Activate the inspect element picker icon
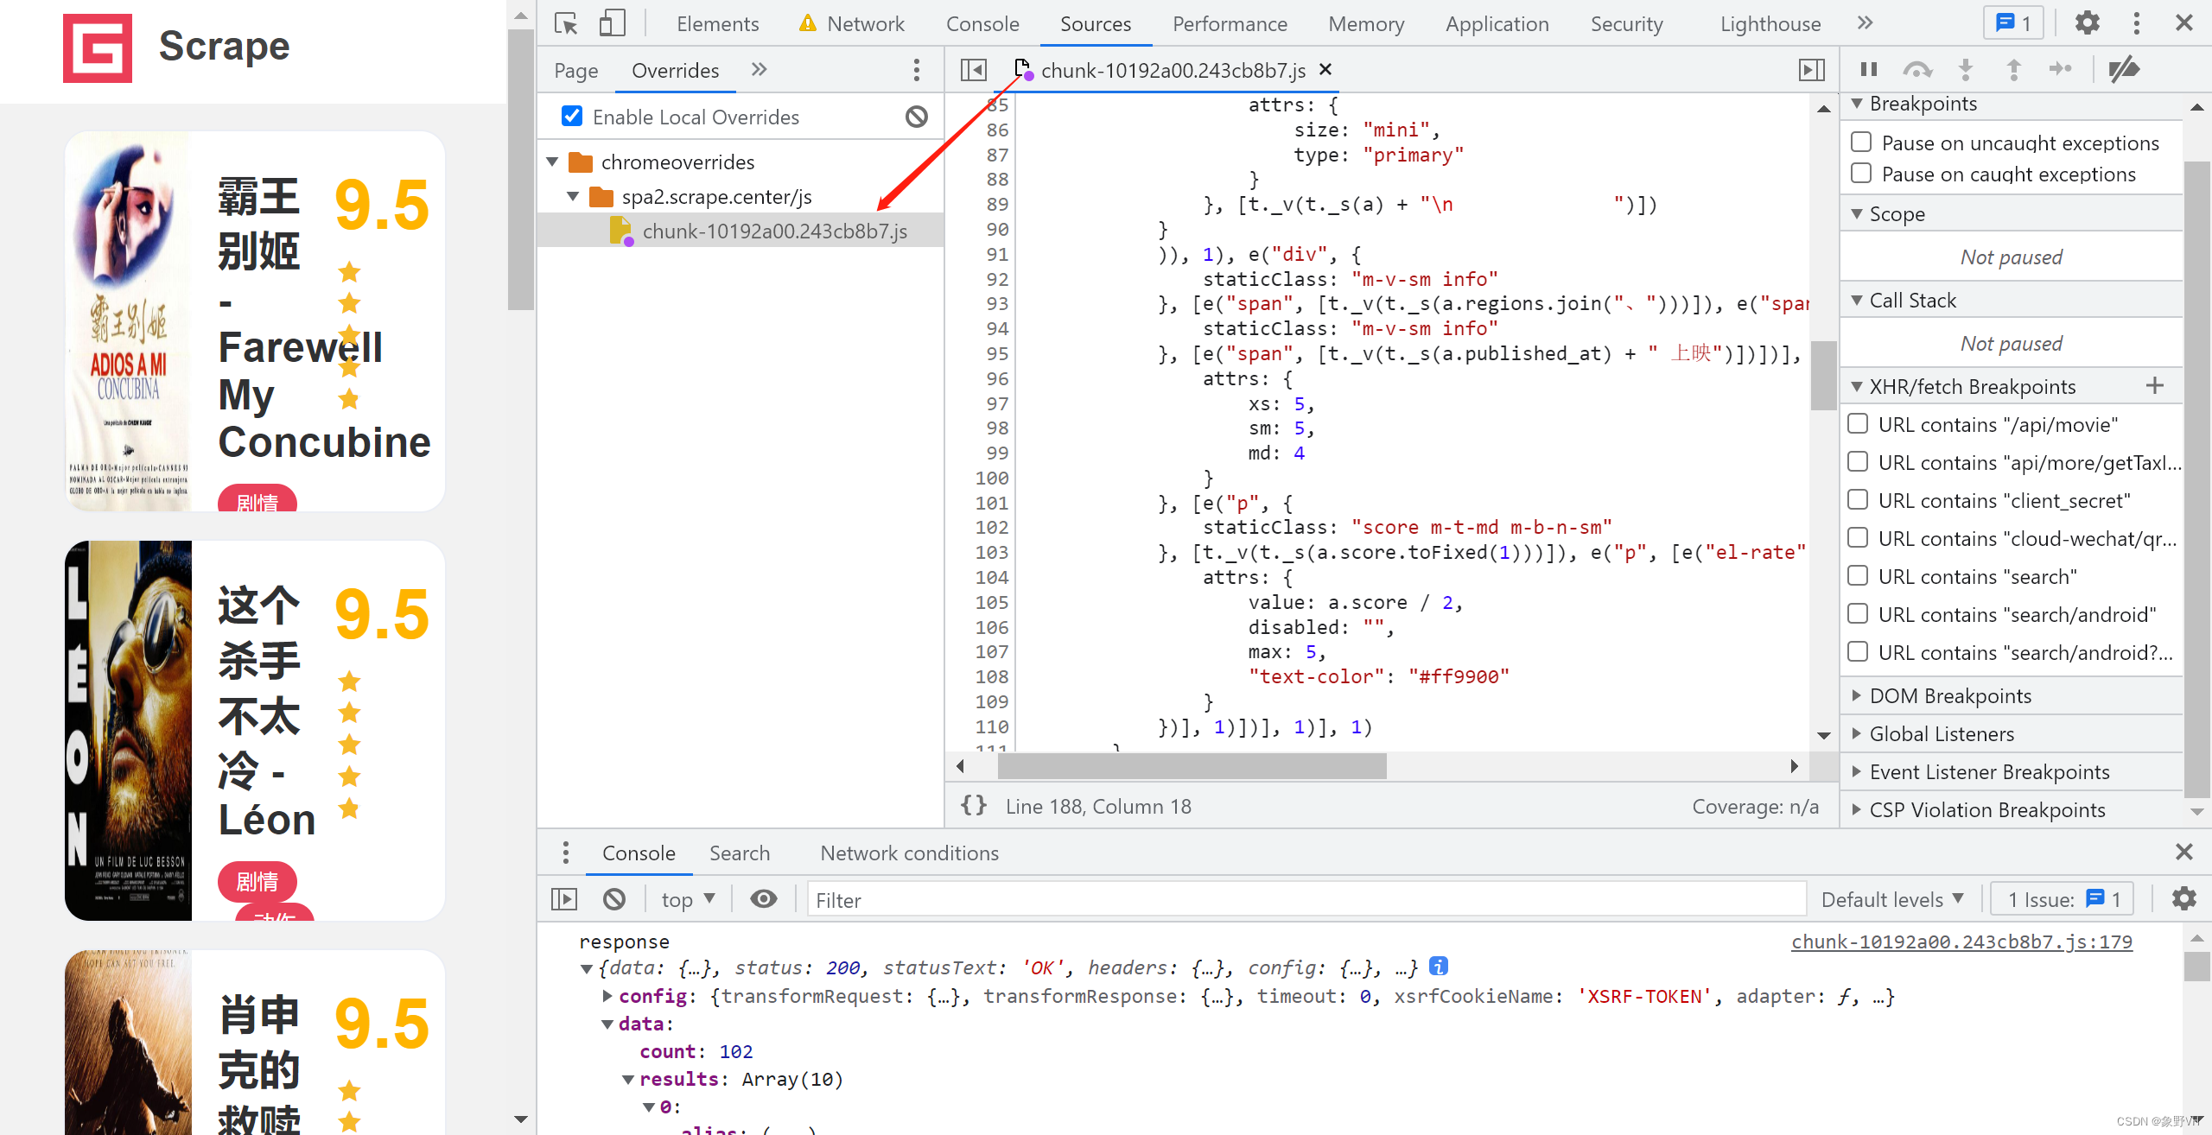The image size is (2212, 1135). pyautogui.click(x=566, y=23)
